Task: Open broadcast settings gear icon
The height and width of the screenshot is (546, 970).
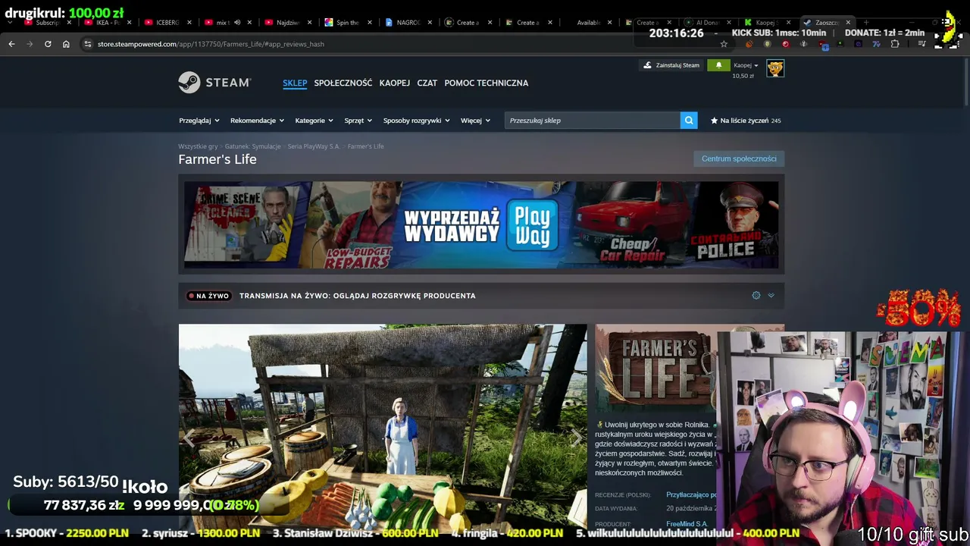Action: click(x=756, y=296)
